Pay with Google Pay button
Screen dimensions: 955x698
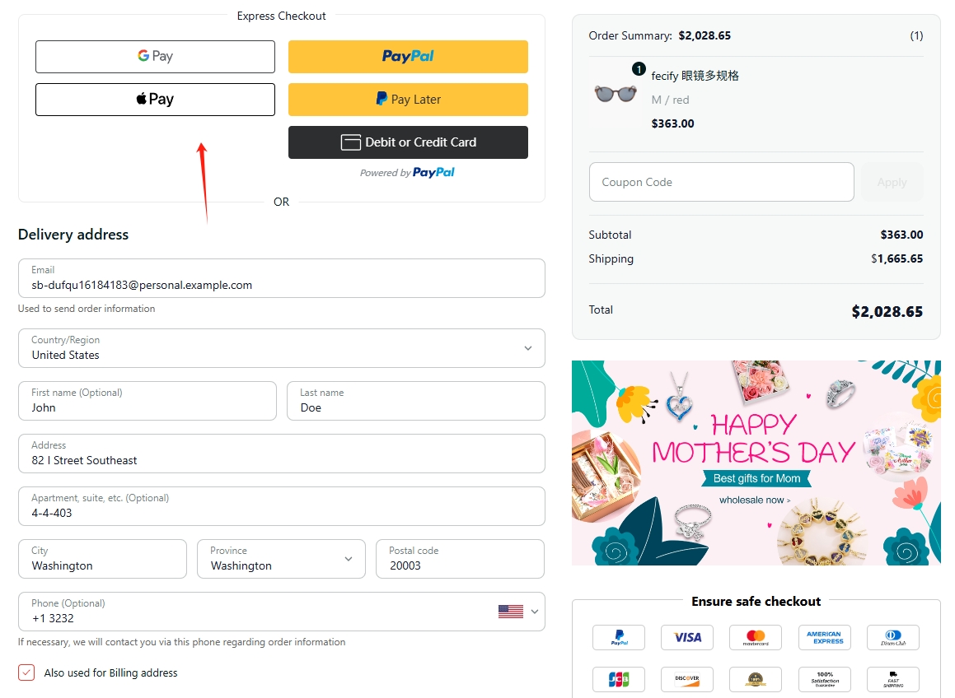[155, 57]
